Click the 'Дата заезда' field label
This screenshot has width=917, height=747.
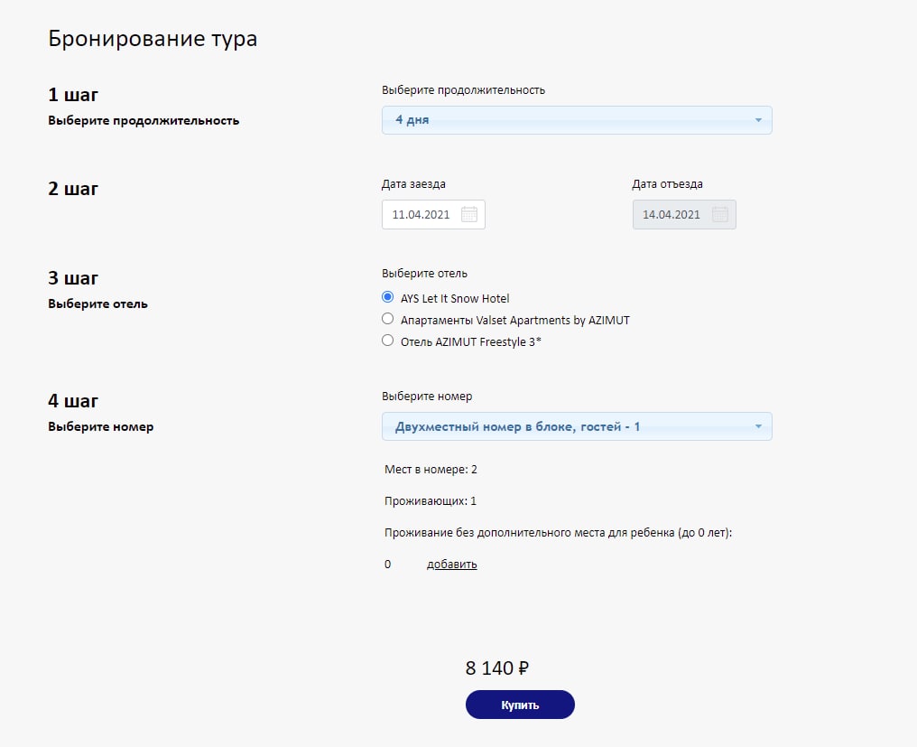tap(413, 184)
